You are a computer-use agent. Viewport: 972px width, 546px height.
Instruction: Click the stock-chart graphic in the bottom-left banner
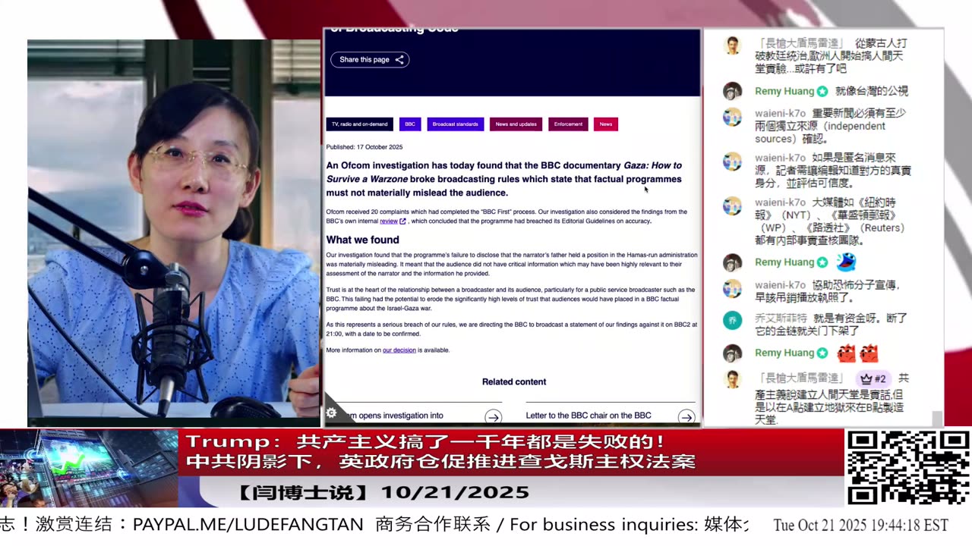tap(89, 468)
